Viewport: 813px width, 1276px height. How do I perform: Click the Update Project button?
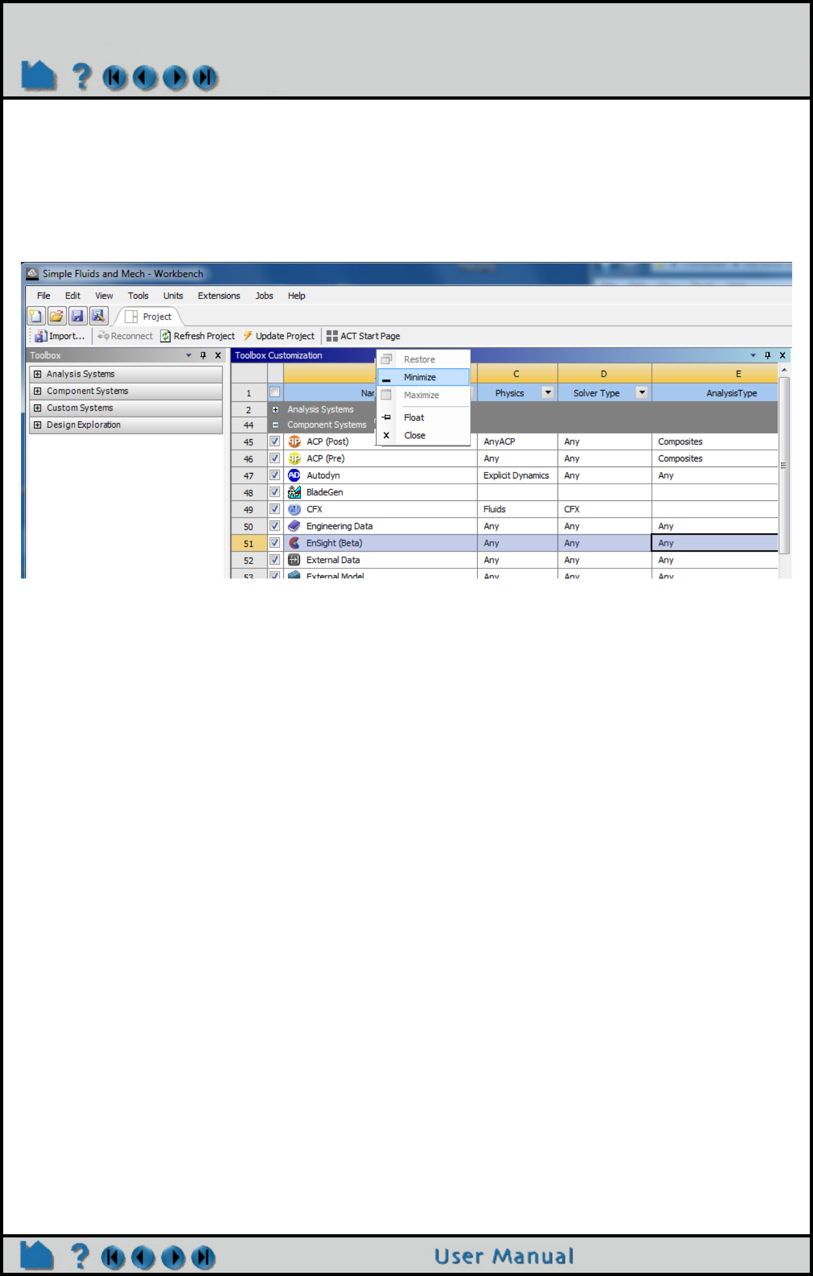(278, 336)
